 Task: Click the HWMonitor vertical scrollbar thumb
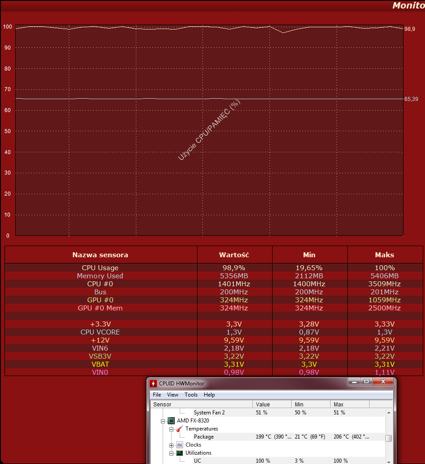[x=389, y=438]
